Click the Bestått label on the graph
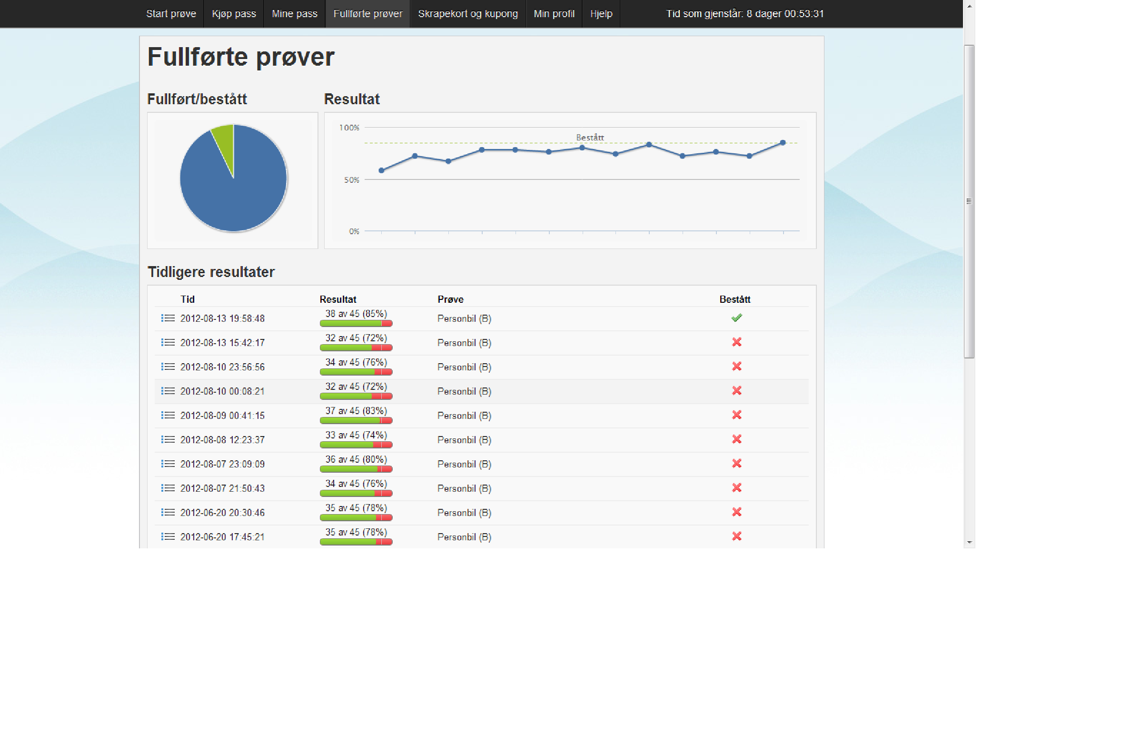Screen dimensions: 1131x754 (x=590, y=138)
